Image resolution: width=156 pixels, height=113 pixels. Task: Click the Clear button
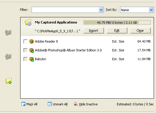[x=140, y=31]
